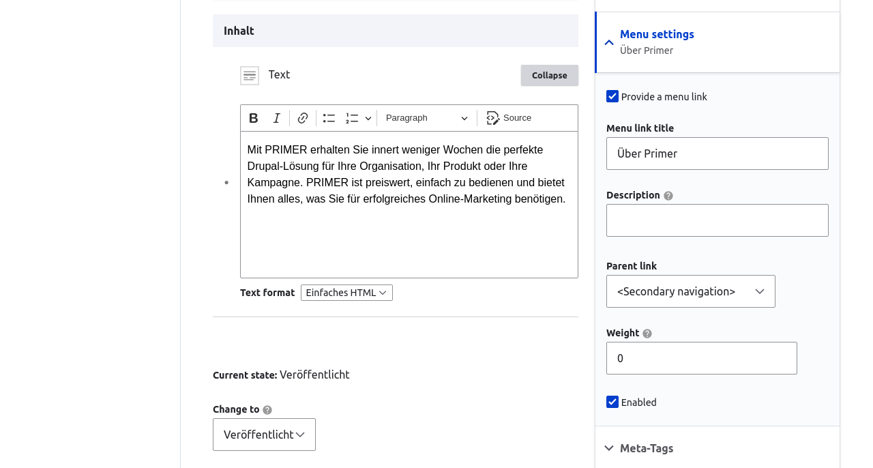The height and width of the screenshot is (468, 873).
Task: Insert a link with the chain icon
Action: 304,118
